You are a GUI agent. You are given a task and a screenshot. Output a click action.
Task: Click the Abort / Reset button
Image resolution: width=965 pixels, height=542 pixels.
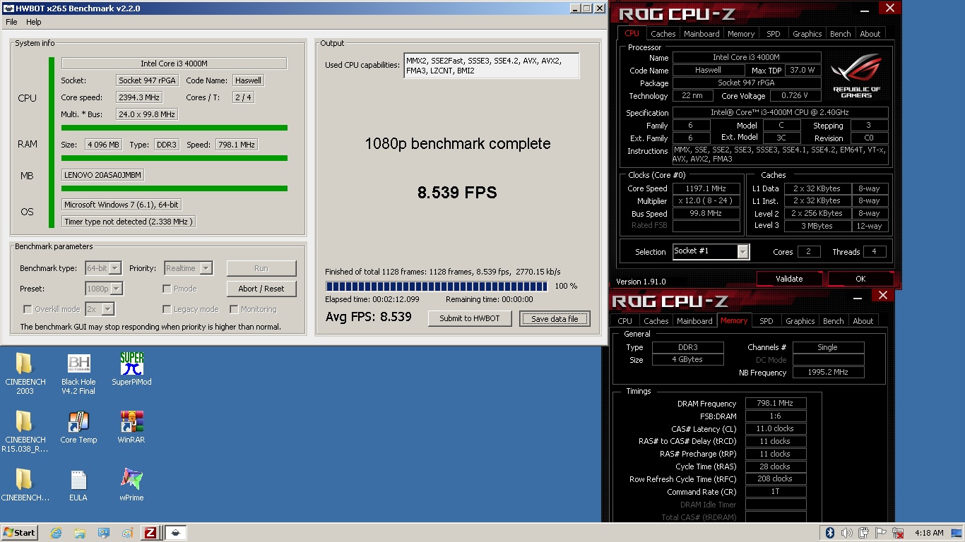pos(261,289)
